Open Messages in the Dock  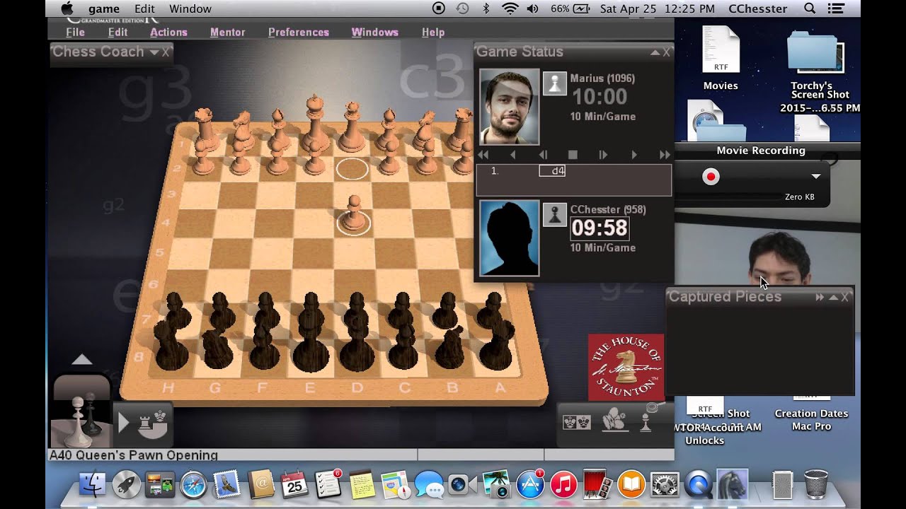tap(429, 485)
